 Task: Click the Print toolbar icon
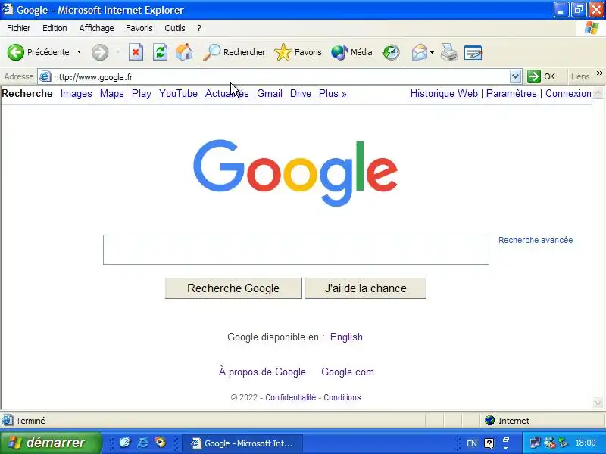click(x=449, y=52)
